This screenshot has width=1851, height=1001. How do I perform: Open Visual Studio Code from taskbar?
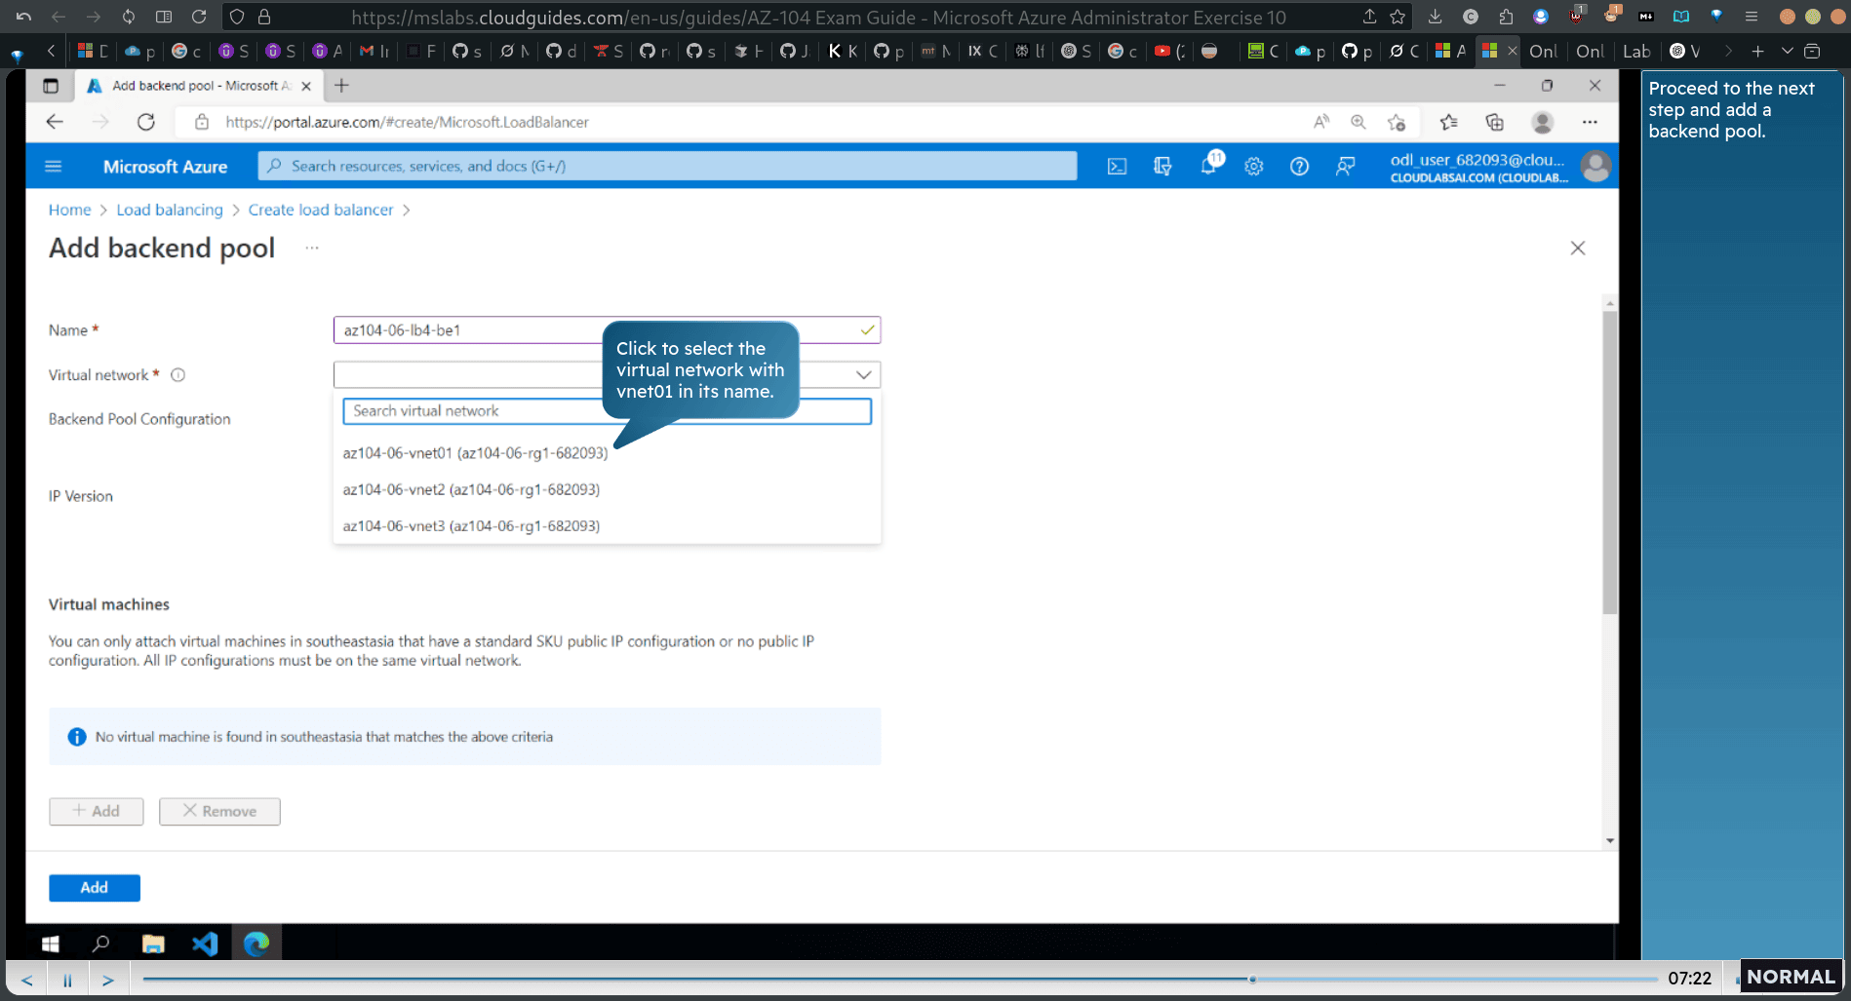205,943
